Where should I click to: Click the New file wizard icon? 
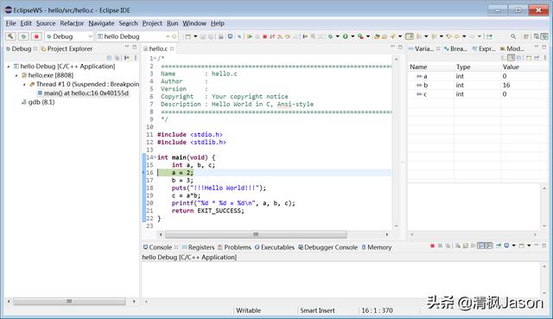tap(188, 36)
